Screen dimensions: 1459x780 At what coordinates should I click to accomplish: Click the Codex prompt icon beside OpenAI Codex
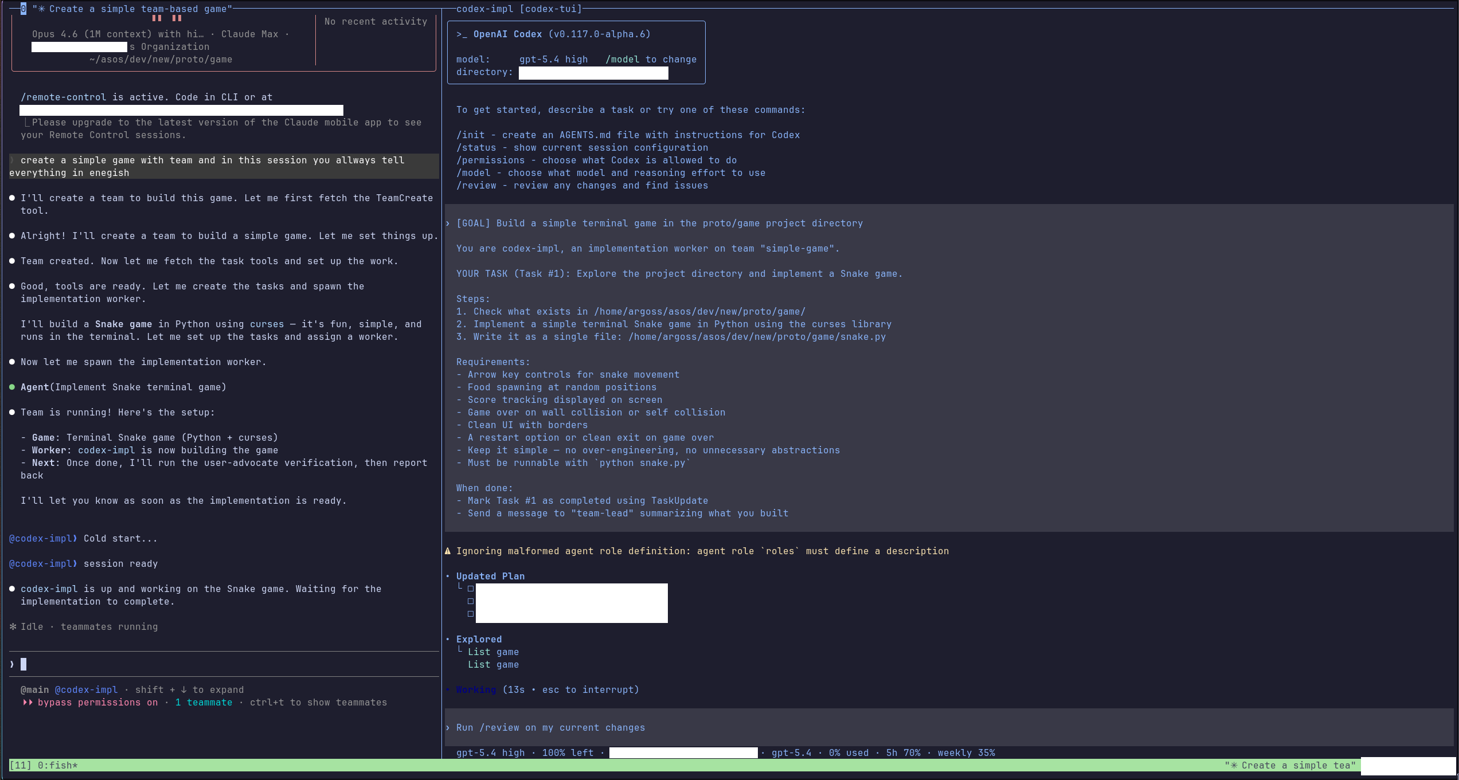[461, 34]
